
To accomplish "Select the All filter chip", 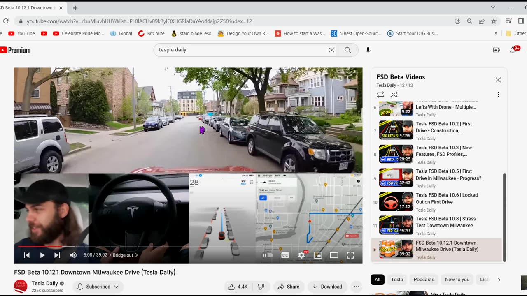I will 378,280.
